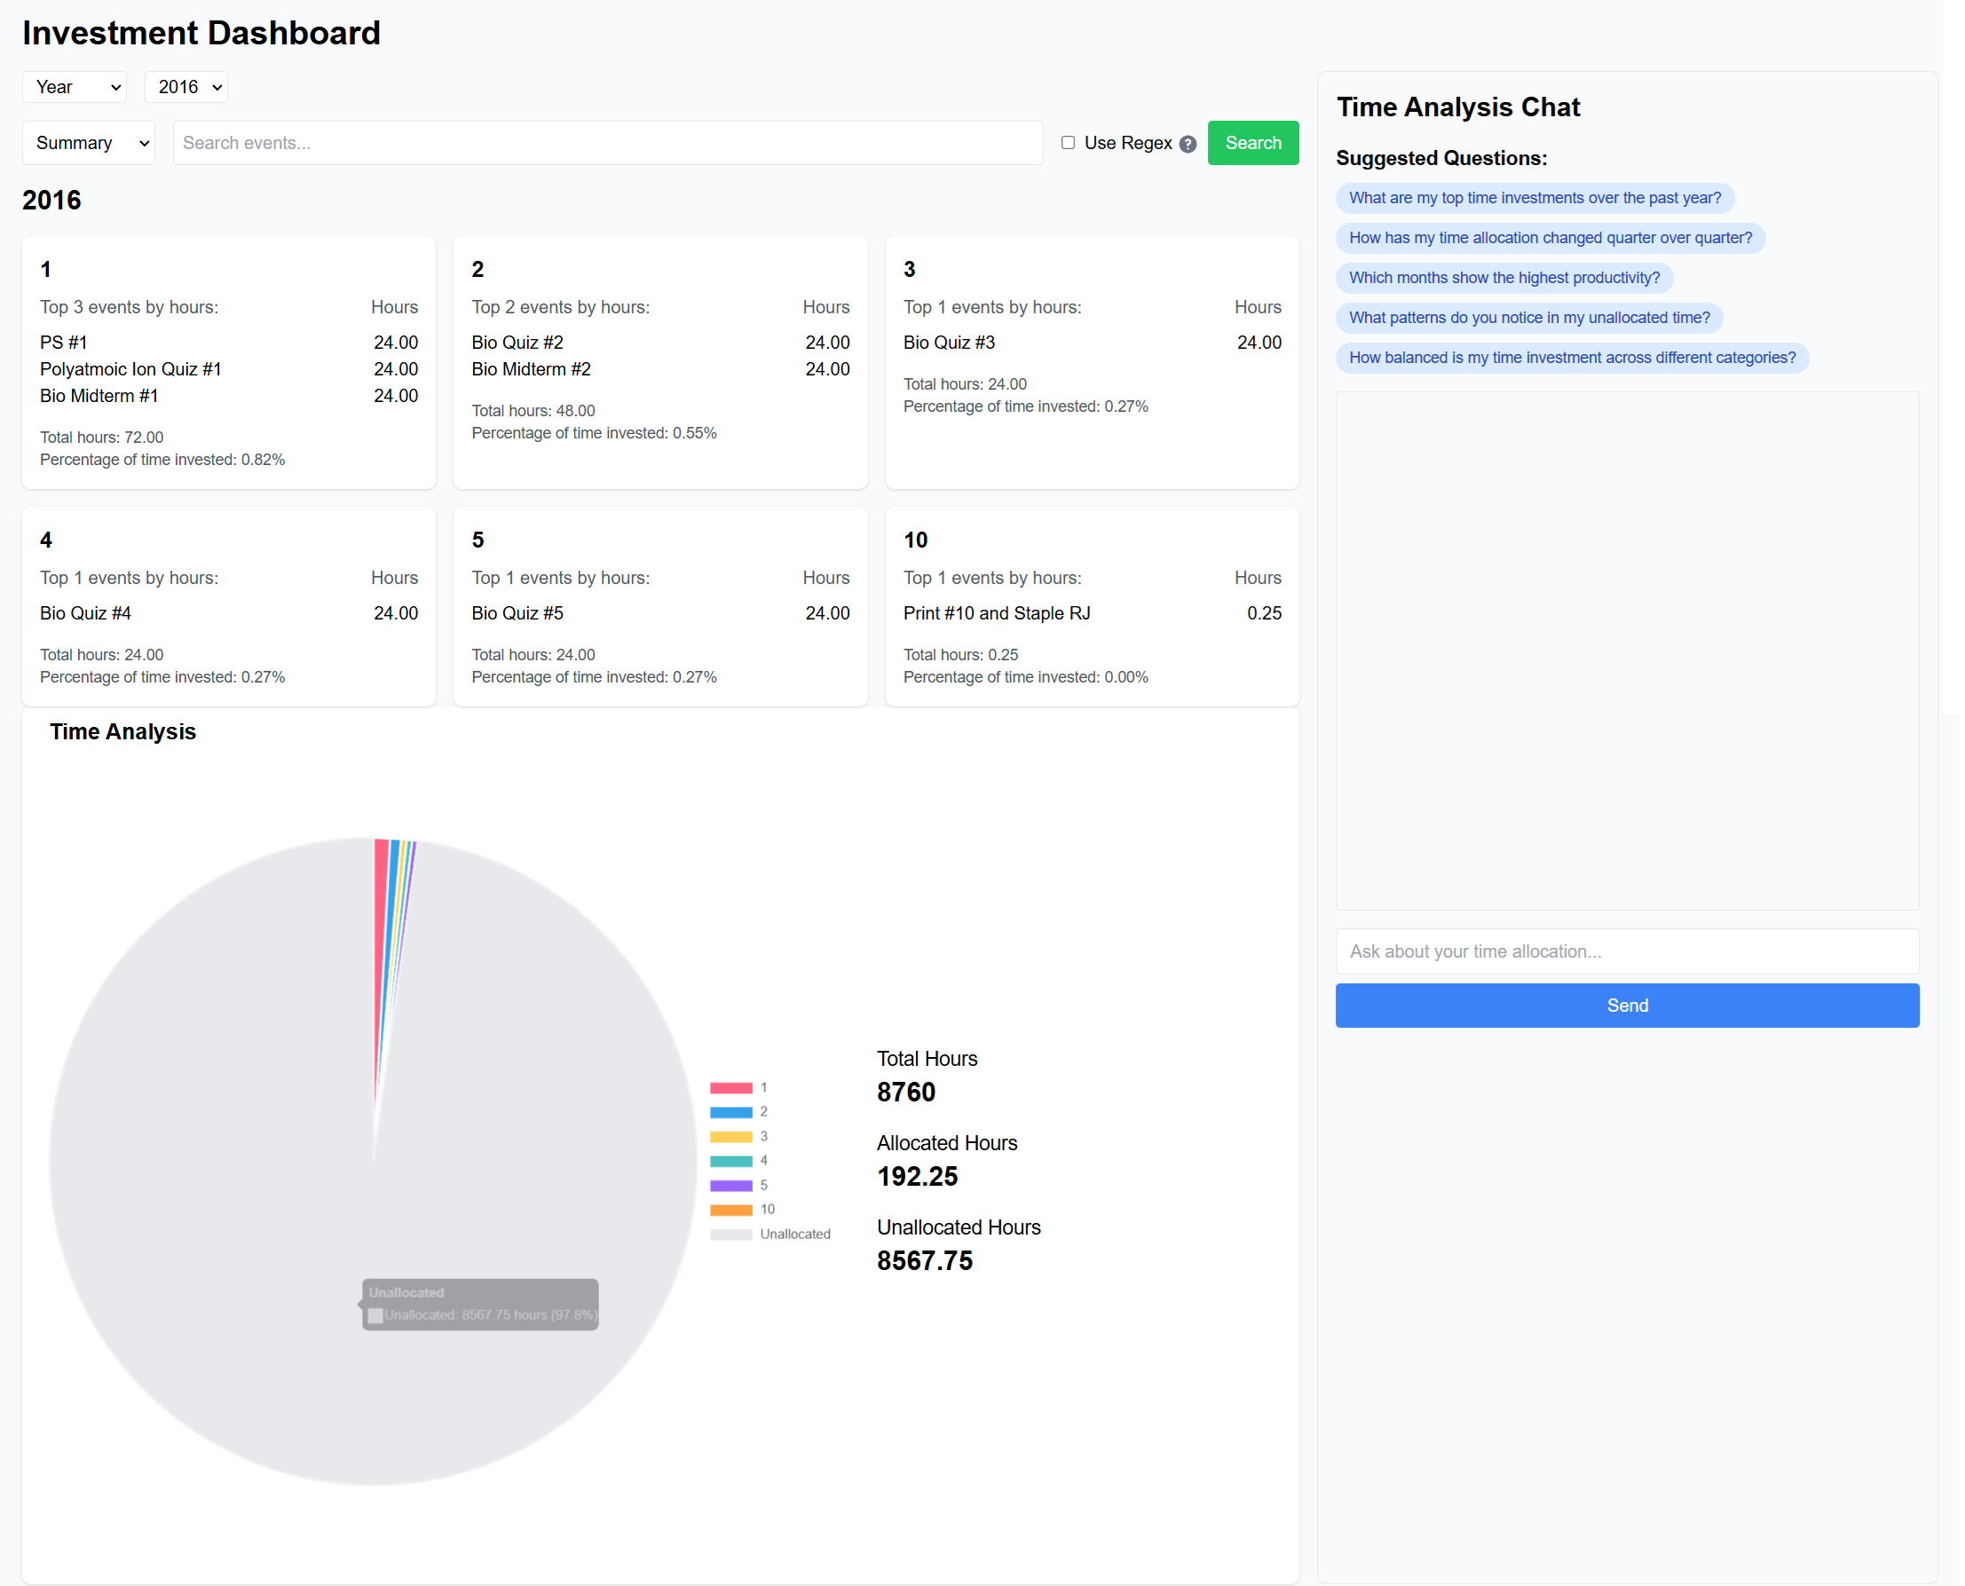
Task: Toggle legend item 1 on the pie chart
Action: pos(762,1087)
